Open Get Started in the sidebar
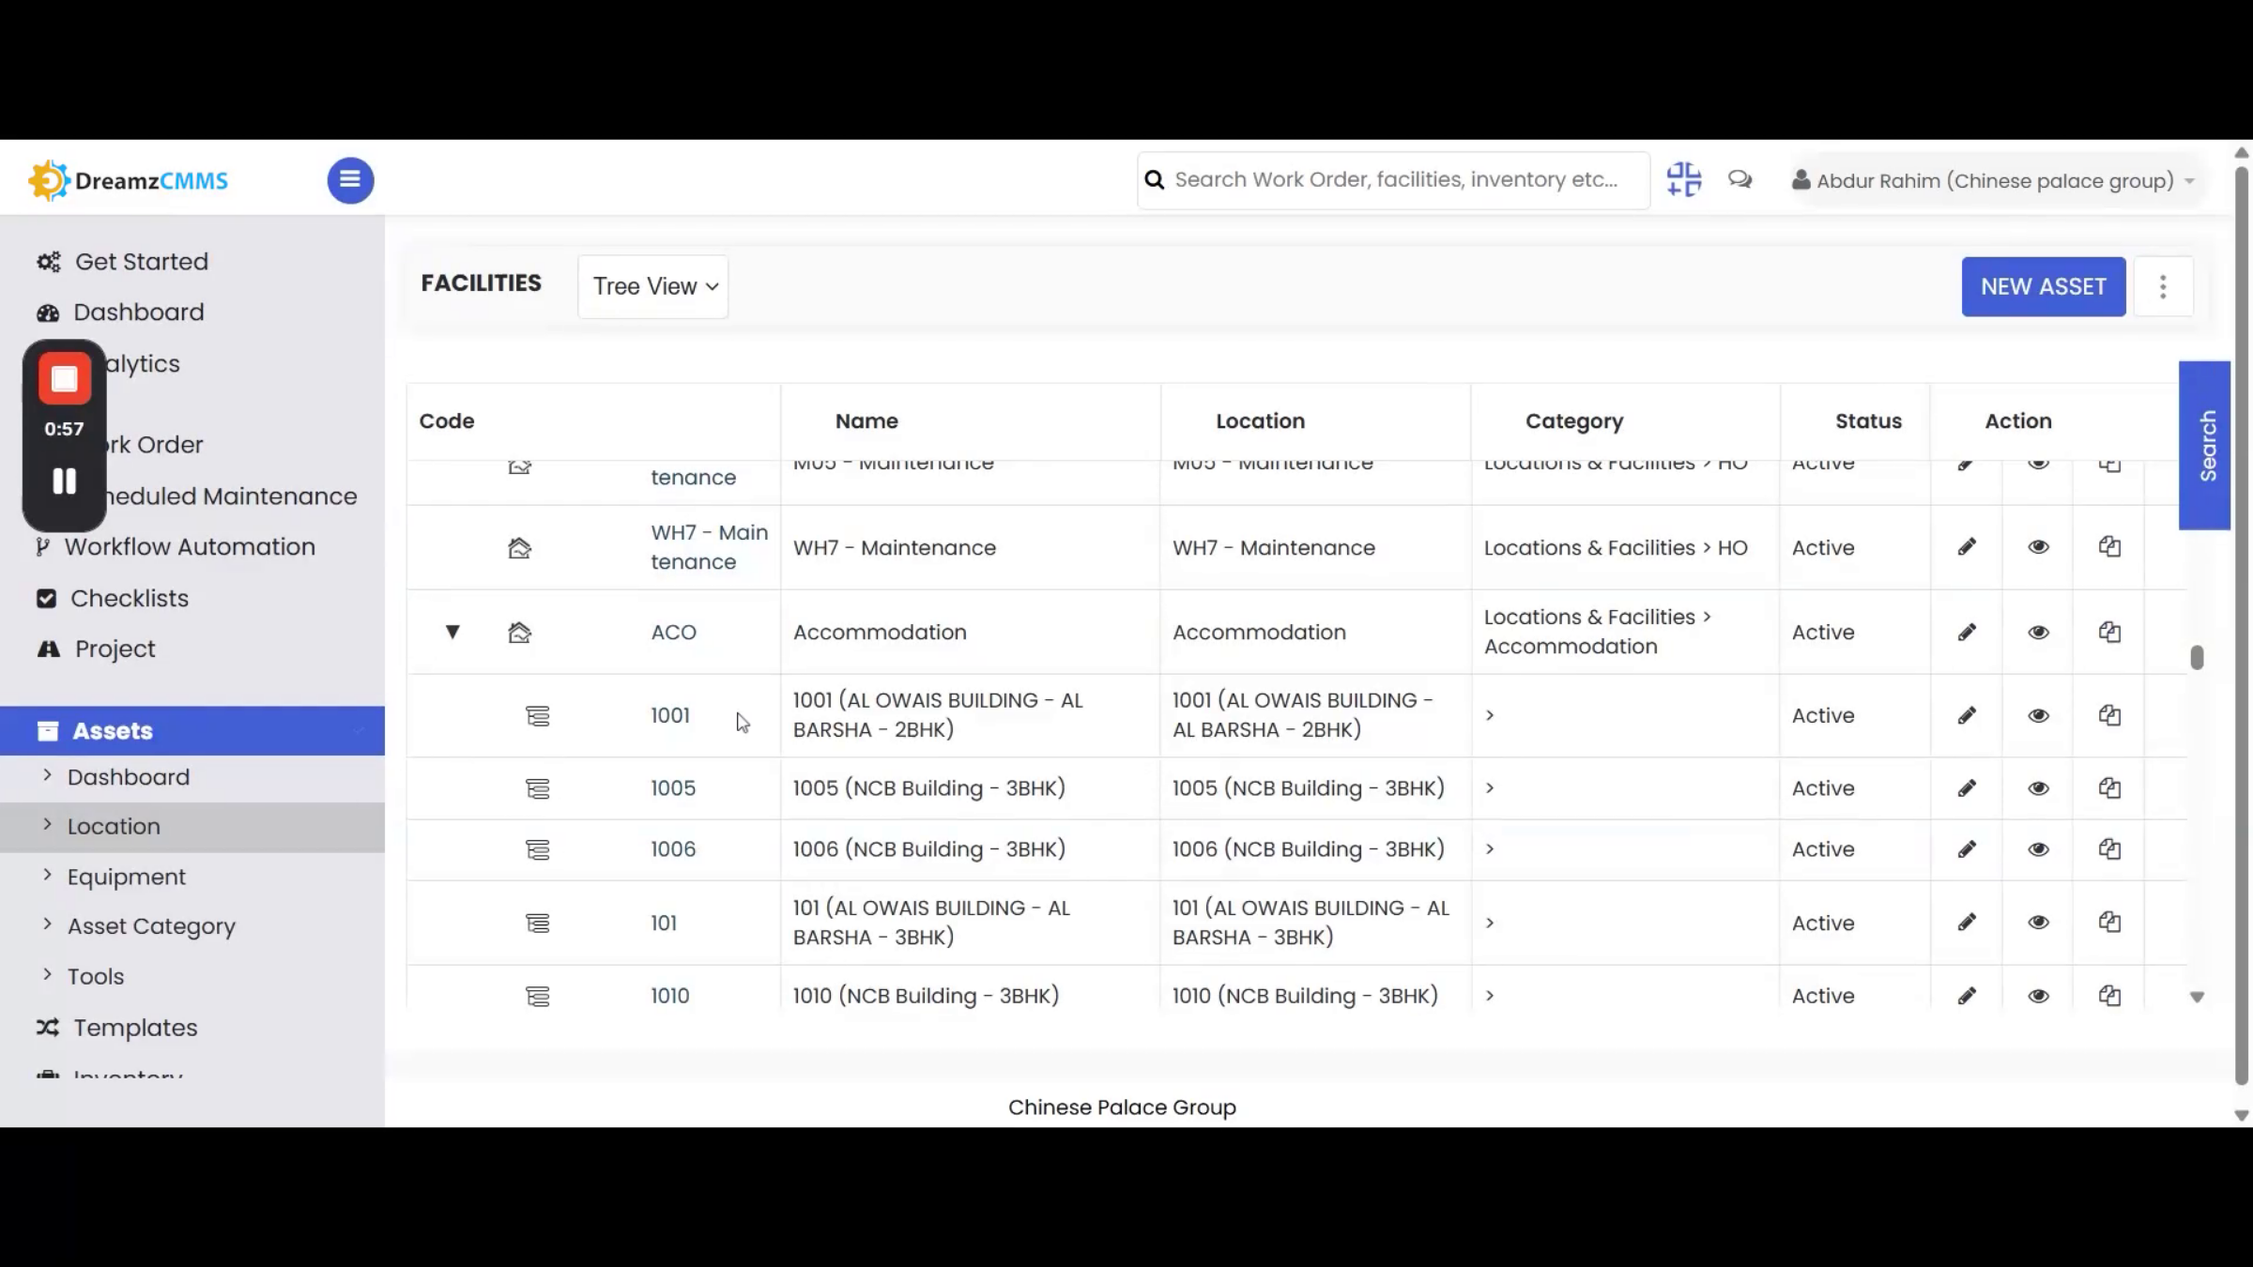This screenshot has width=2253, height=1267. coord(122,262)
